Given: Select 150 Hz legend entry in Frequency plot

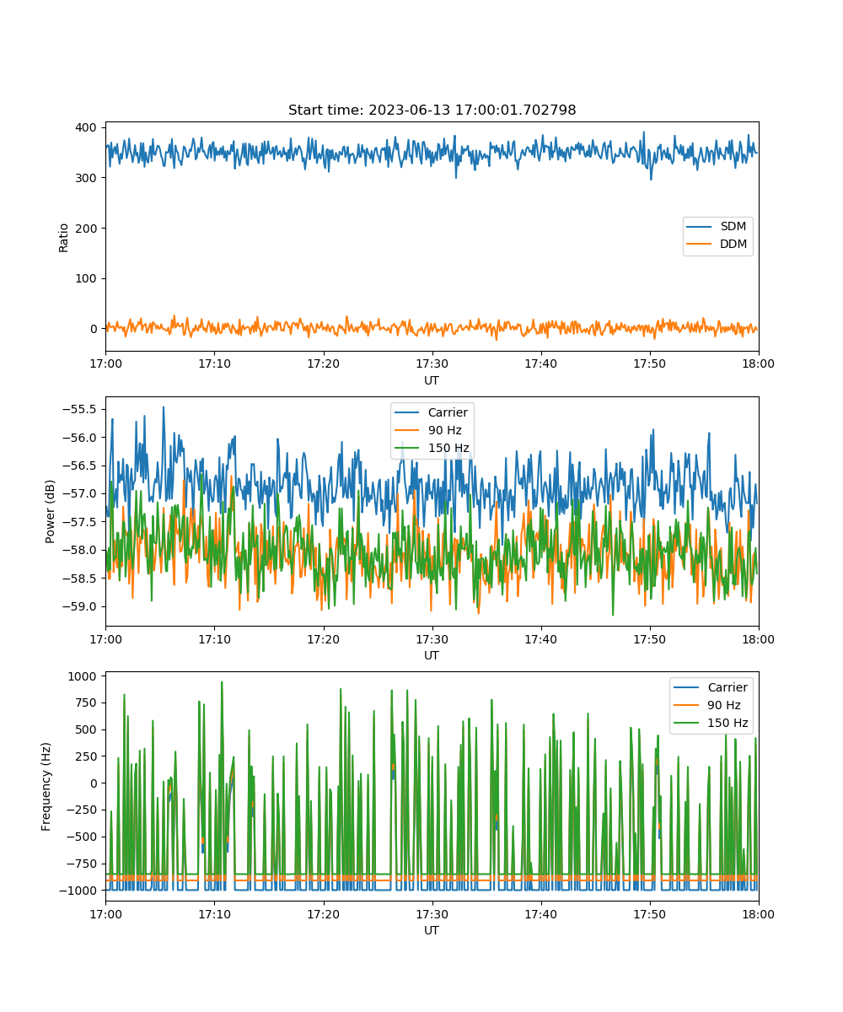Looking at the screenshot, I should [711, 724].
